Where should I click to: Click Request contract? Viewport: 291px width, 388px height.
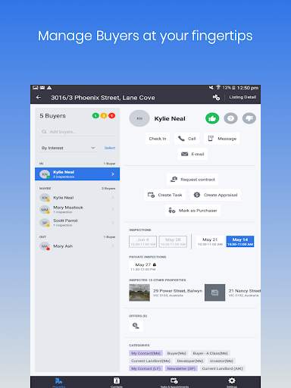coord(192,180)
